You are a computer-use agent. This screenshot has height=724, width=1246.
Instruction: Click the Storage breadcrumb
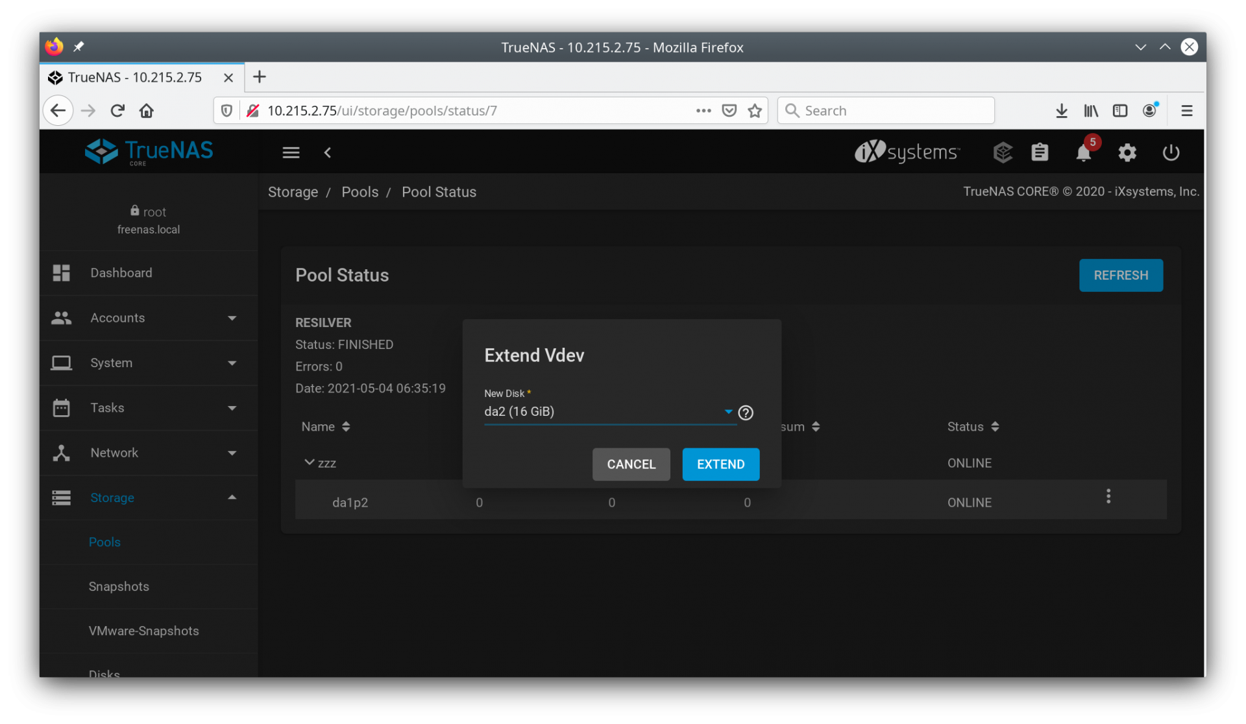[293, 192]
